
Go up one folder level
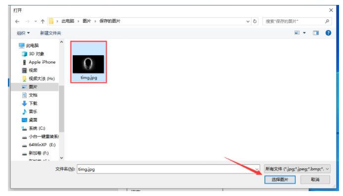pos(43,21)
